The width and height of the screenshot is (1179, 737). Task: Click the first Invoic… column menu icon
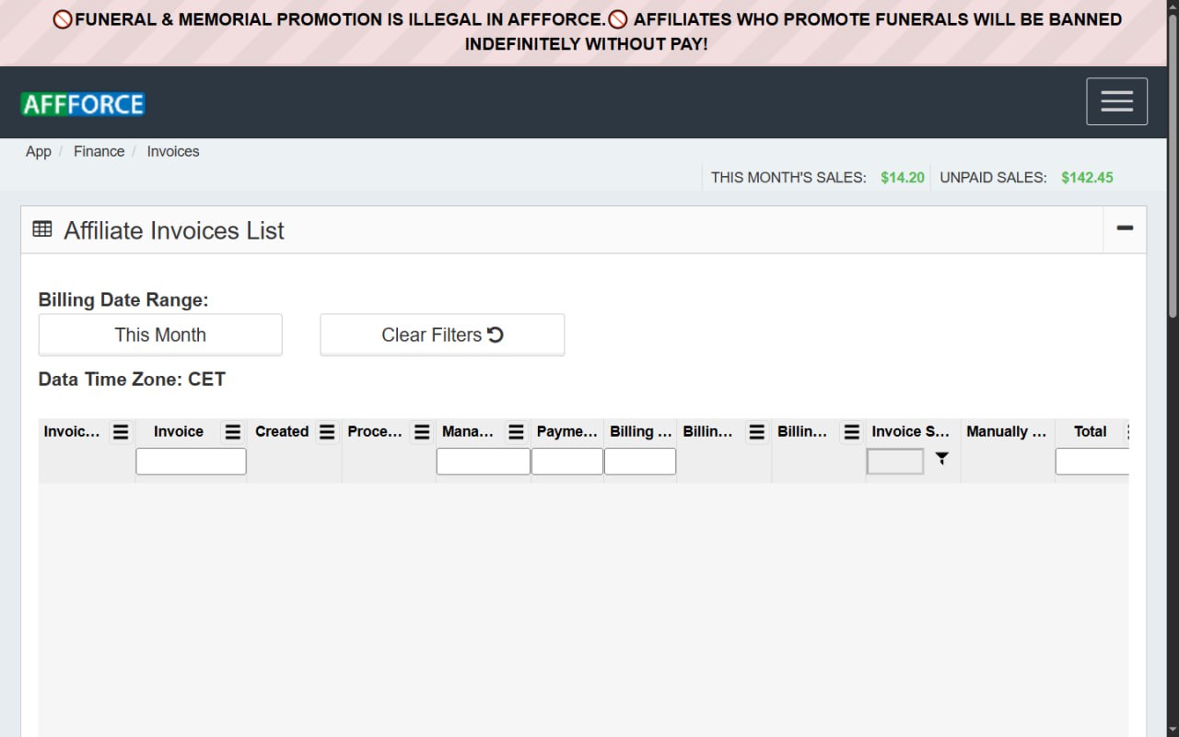[x=121, y=432]
